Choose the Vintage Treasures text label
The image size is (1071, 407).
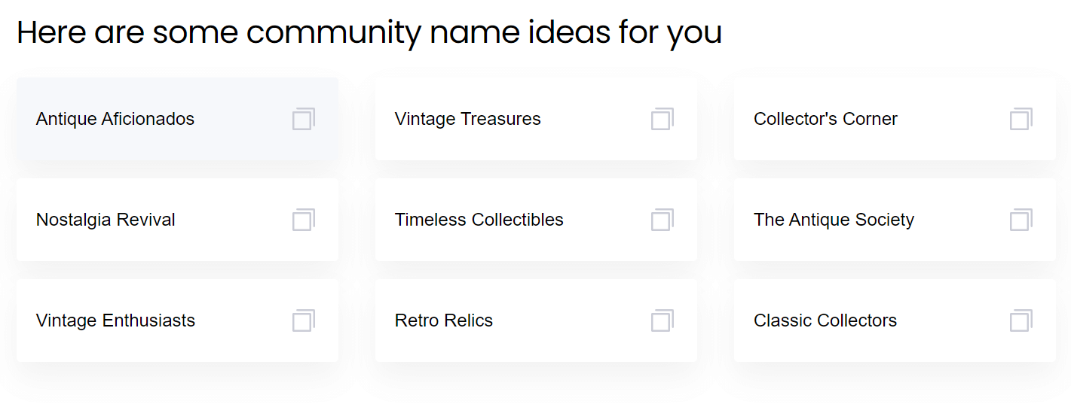[x=468, y=119]
